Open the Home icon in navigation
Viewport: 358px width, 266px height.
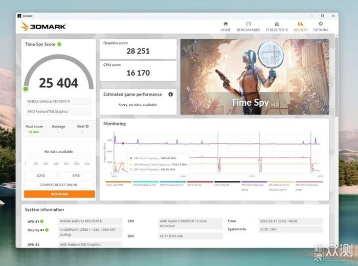pyautogui.click(x=226, y=24)
